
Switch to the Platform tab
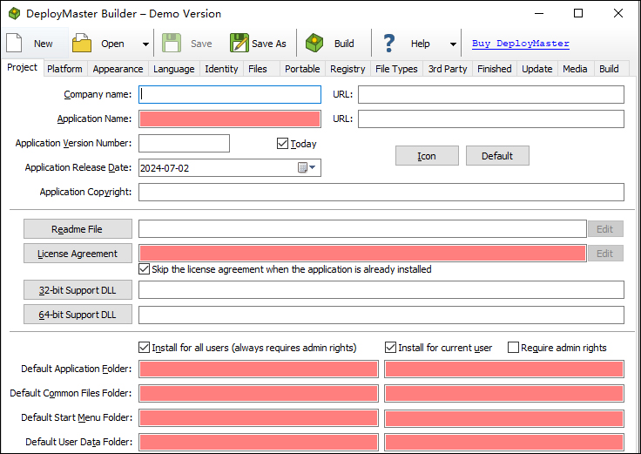point(64,69)
